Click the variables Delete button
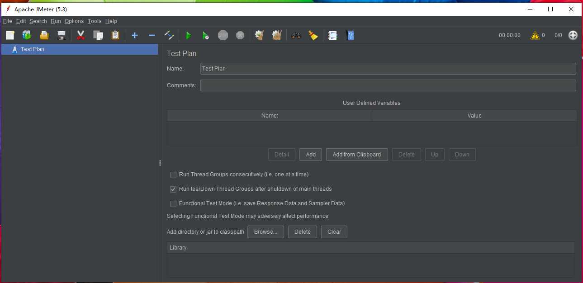 tap(407, 155)
